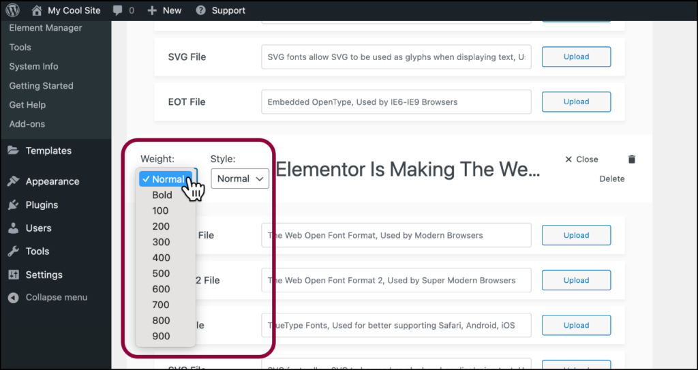
Task: Click Support text in admin bar
Action: pyautogui.click(x=228, y=10)
